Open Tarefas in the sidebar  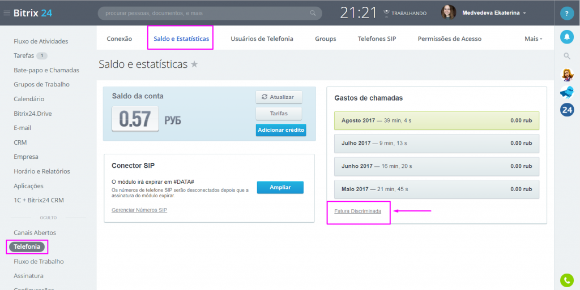click(24, 56)
